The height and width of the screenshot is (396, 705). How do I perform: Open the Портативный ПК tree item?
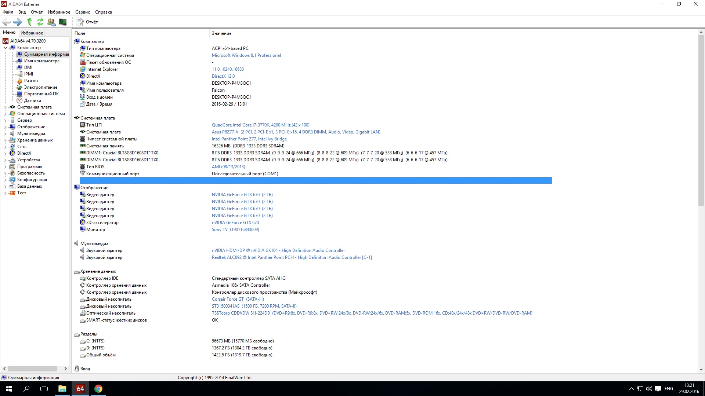[x=41, y=94]
